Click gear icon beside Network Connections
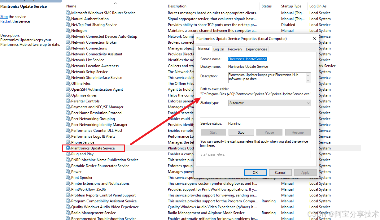Screen dimensions: 380x220 (x=68, y=48)
